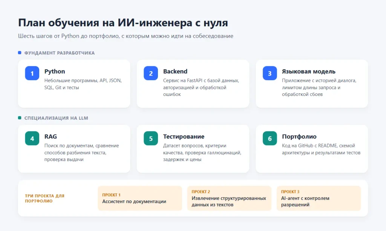Image resolution: width=386 pixels, height=231 pixels.
Task: Click the 'Языковая модель' card title
Action: (309, 71)
